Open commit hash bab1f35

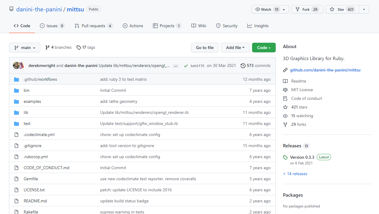198,66
